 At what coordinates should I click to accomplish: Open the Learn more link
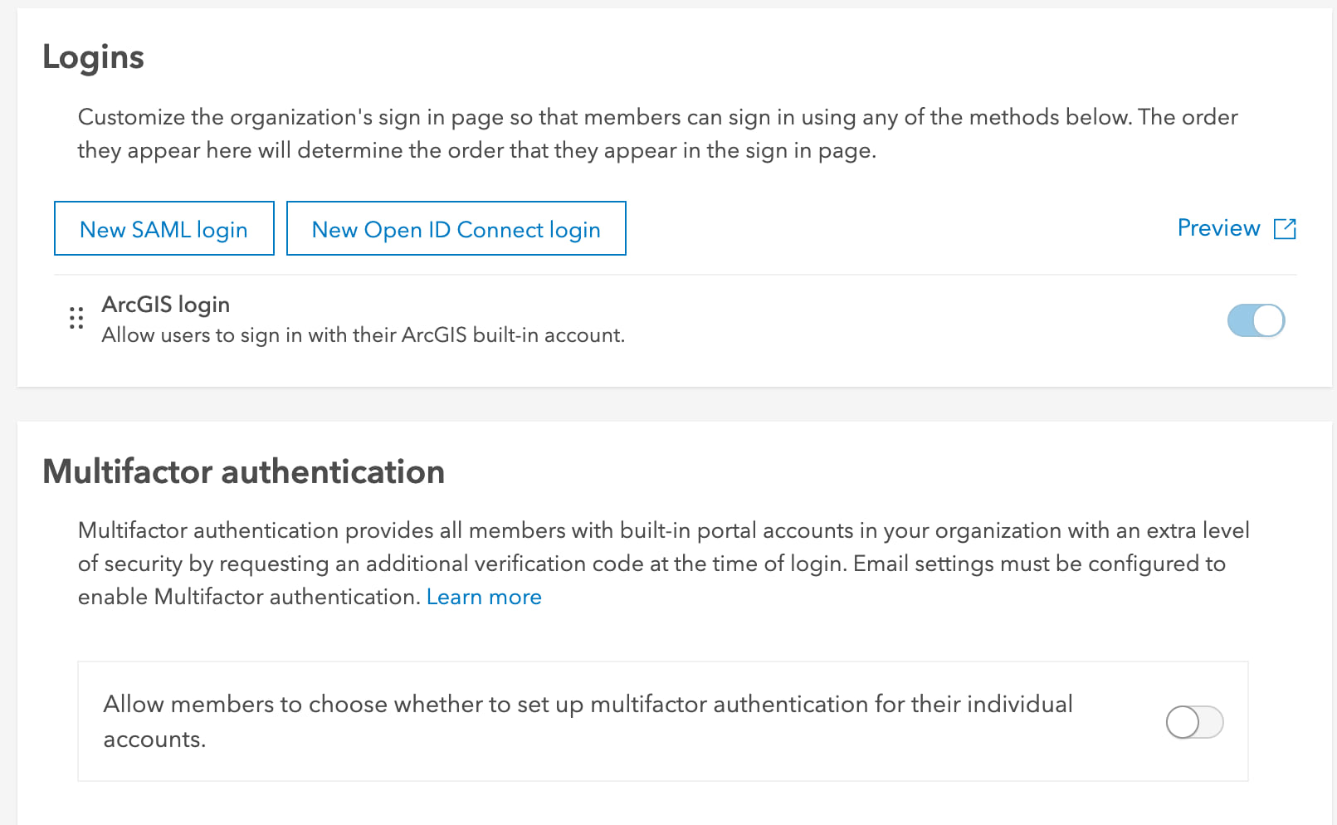click(x=483, y=597)
